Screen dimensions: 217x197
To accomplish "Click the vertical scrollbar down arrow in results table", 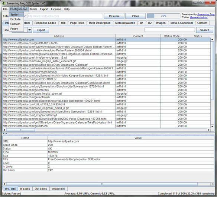I will 212,126.
